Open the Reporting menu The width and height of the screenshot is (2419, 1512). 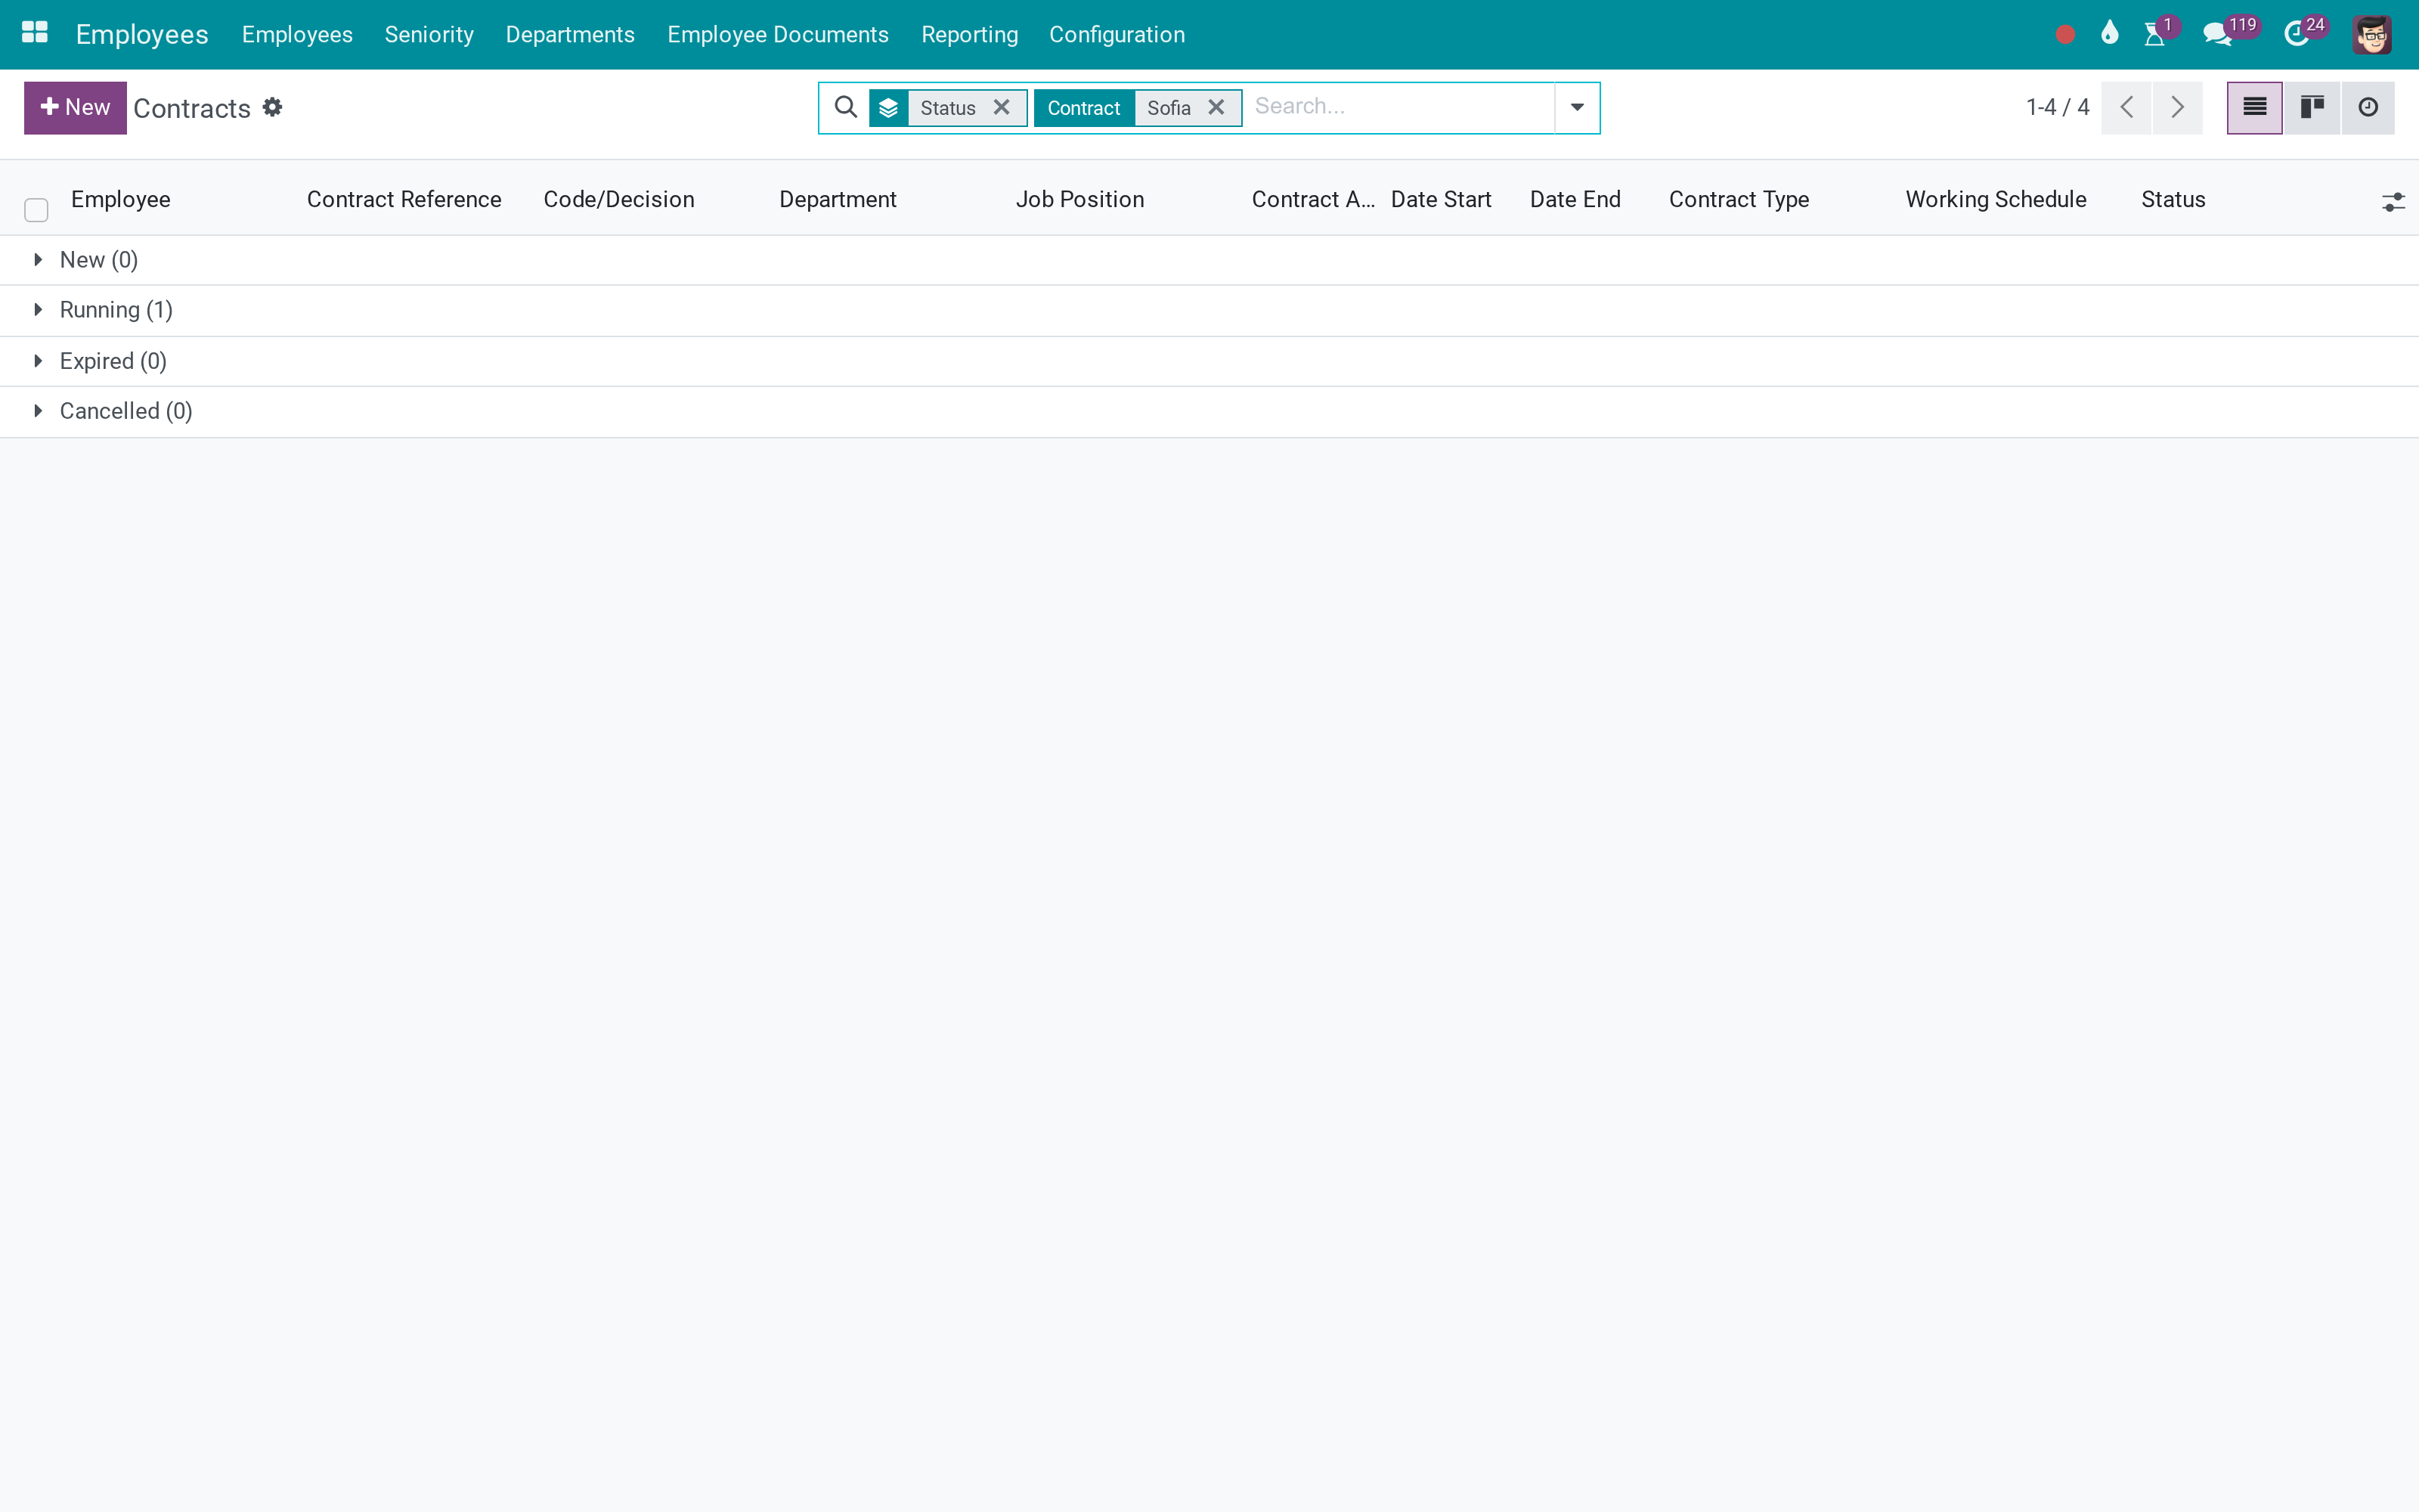pyautogui.click(x=970, y=35)
